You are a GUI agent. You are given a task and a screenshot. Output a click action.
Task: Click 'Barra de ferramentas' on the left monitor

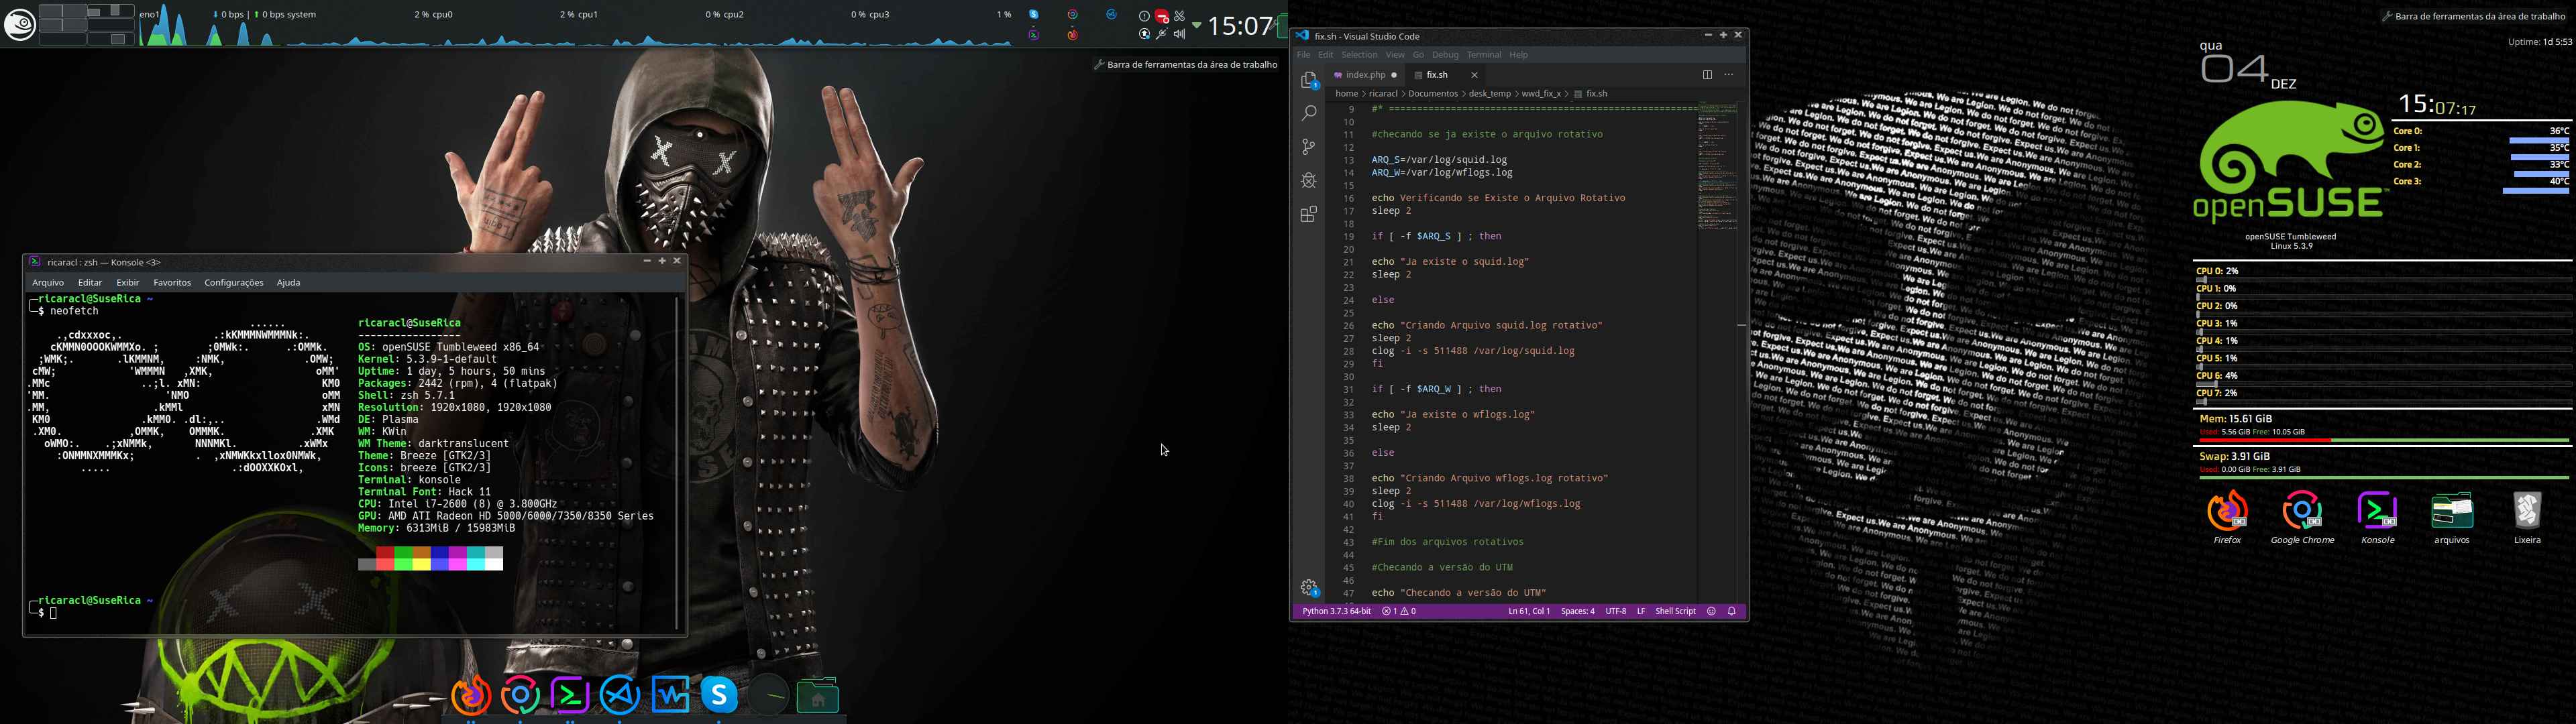pos(1186,65)
